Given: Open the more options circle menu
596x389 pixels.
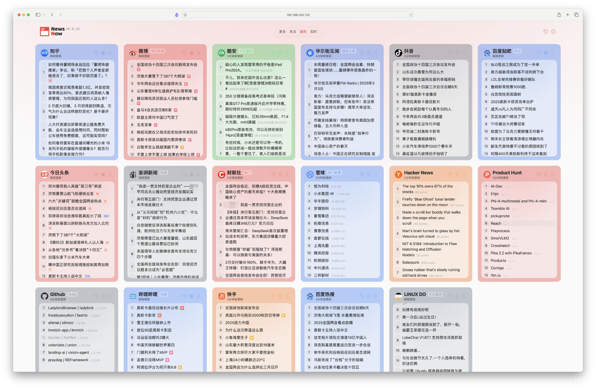Looking at the screenshot, I should point(553,31).
